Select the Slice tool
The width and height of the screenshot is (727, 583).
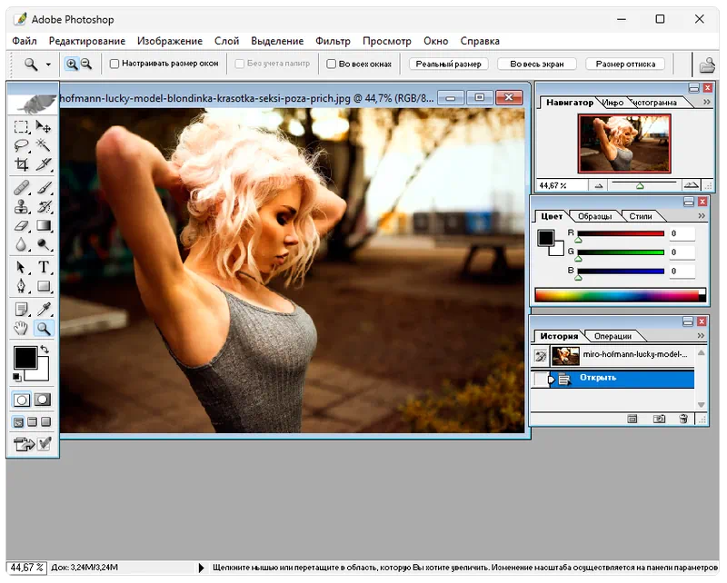click(x=44, y=164)
